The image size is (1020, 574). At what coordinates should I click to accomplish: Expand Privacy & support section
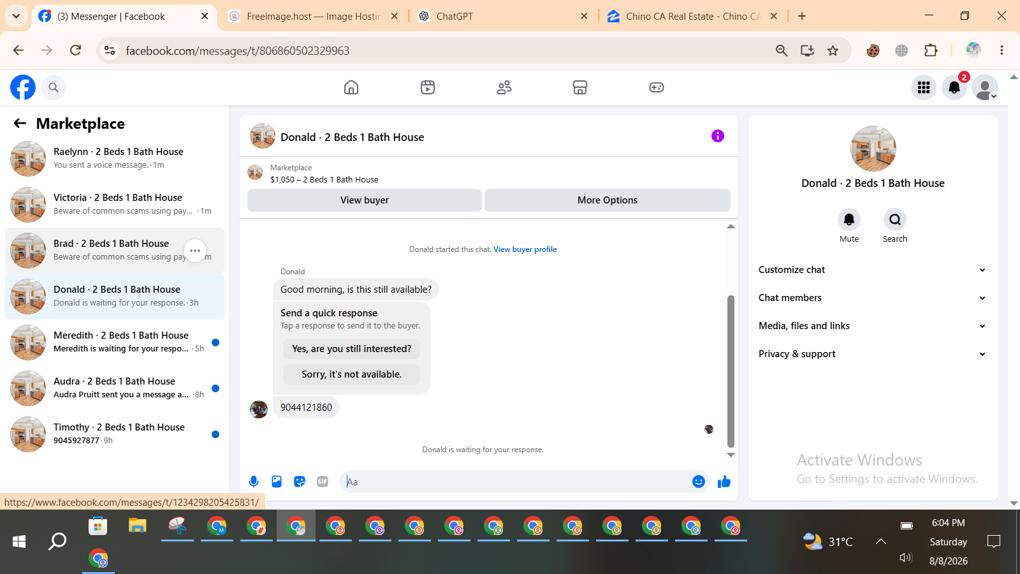click(872, 354)
